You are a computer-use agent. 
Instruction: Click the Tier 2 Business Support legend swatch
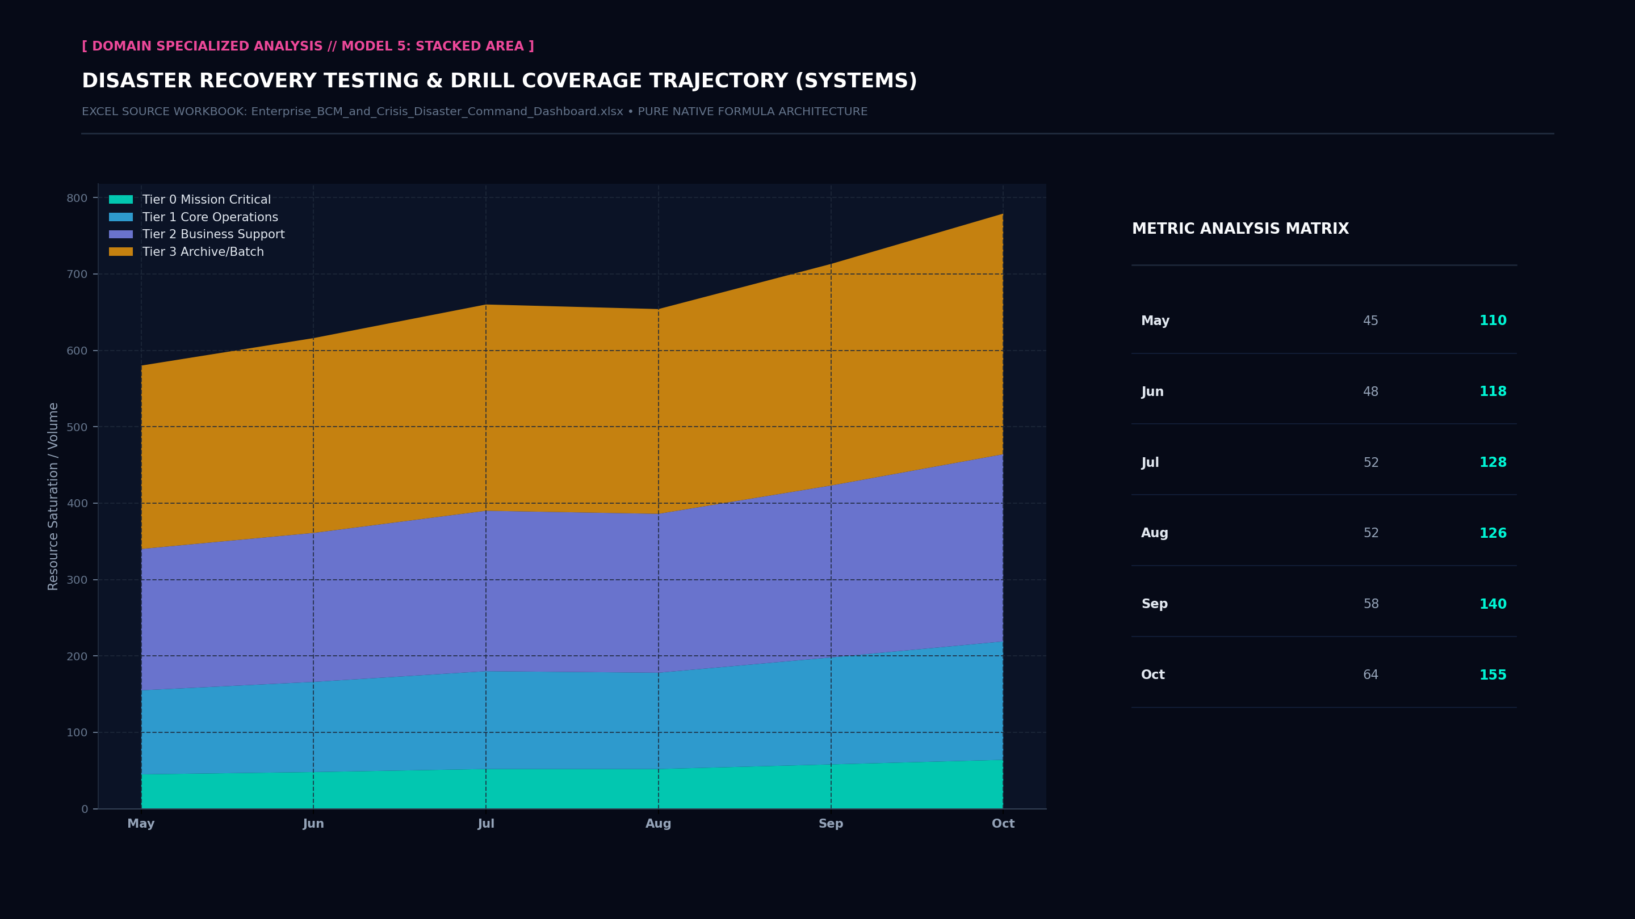(x=120, y=235)
